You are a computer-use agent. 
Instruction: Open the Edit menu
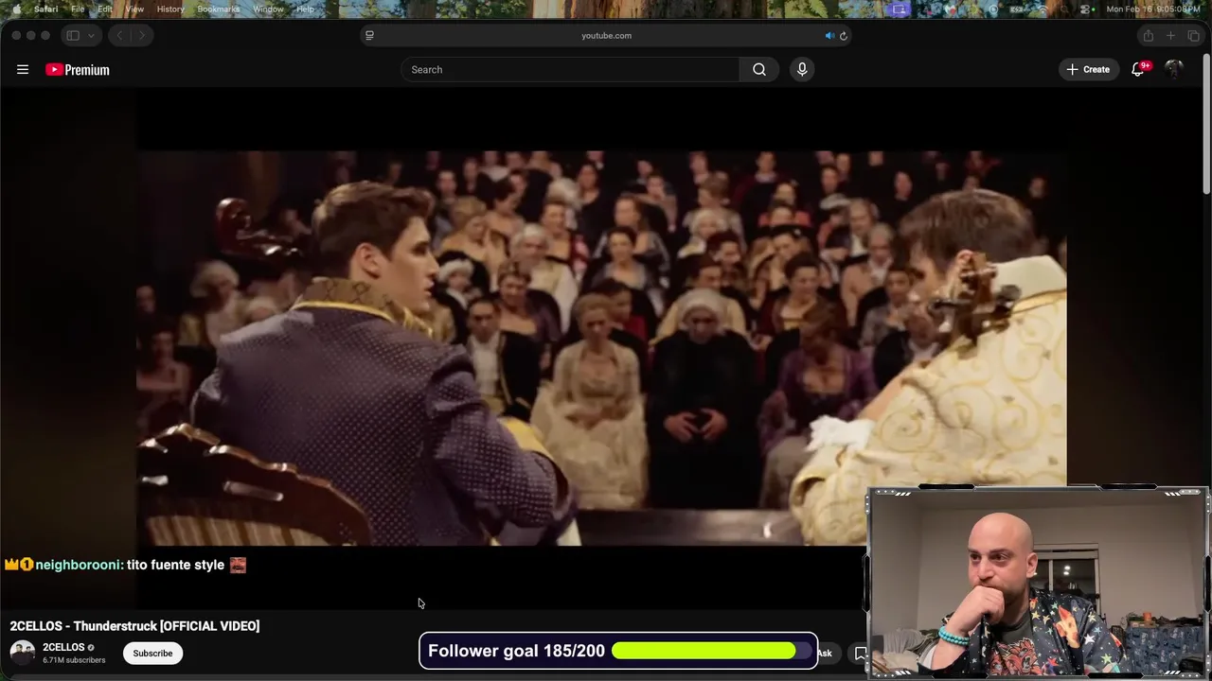click(105, 9)
